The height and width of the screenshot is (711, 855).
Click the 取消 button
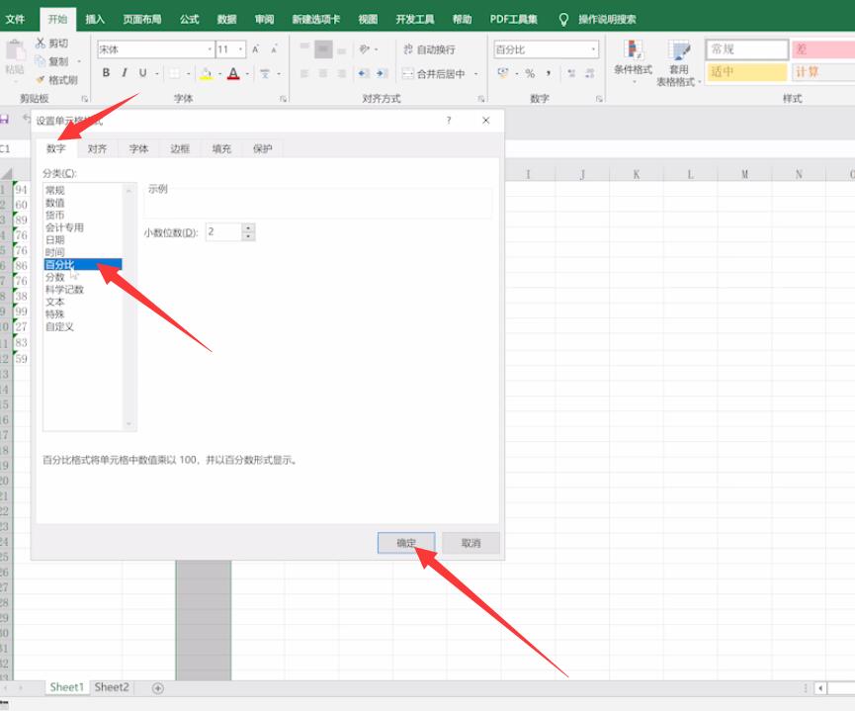click(470, 543)
